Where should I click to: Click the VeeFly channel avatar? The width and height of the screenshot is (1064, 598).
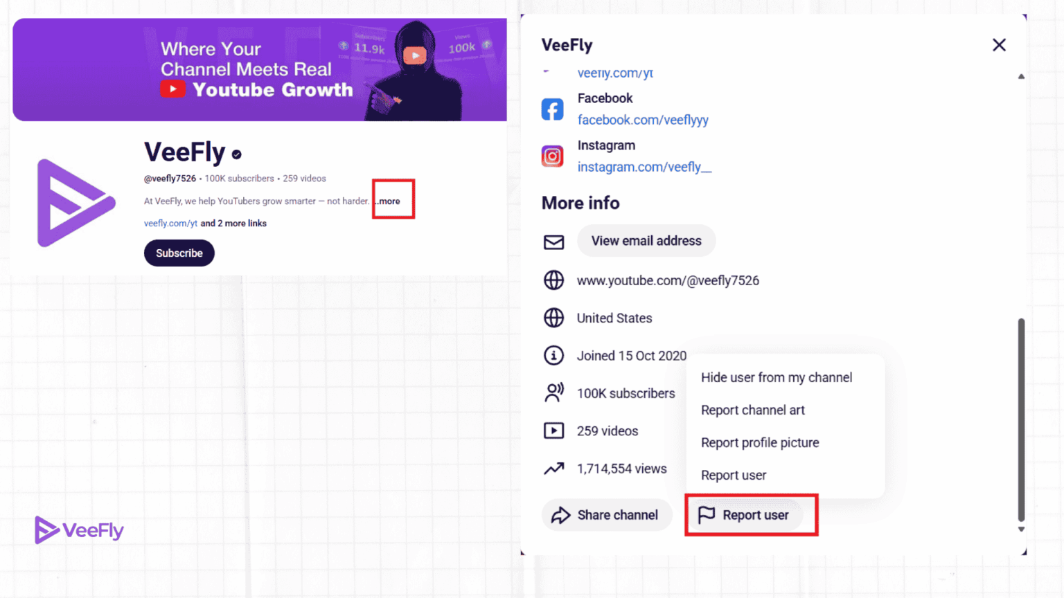(76, 202)
